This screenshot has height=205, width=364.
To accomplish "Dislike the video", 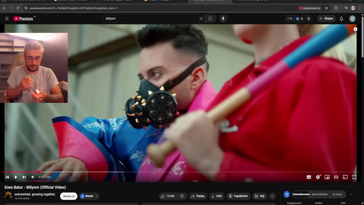I will [182, 196].
